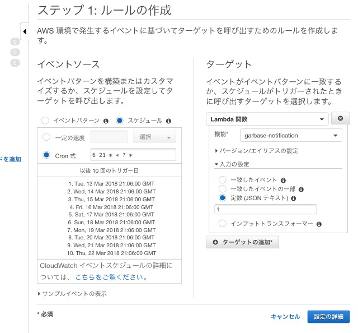
Task: Remove the Lambda target with X icon
Action: [x=341, y=119]
